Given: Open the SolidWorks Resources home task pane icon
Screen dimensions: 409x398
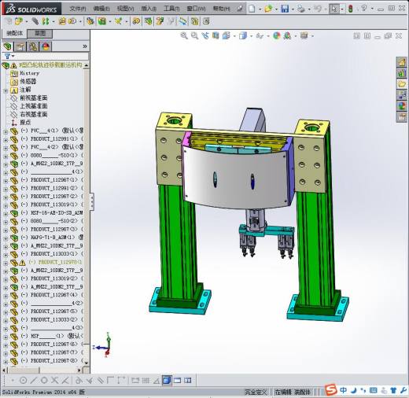Looking at the screenshot, I should [x=401, y=62].
